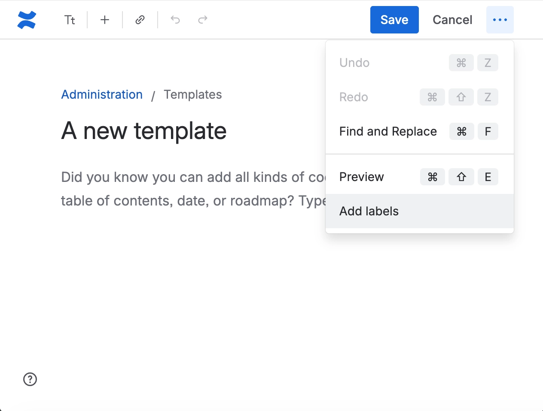Image resolution: width=543 pixels, height=411 pixels.
Task: Click the Confluence logo icon
Action: 27,20
